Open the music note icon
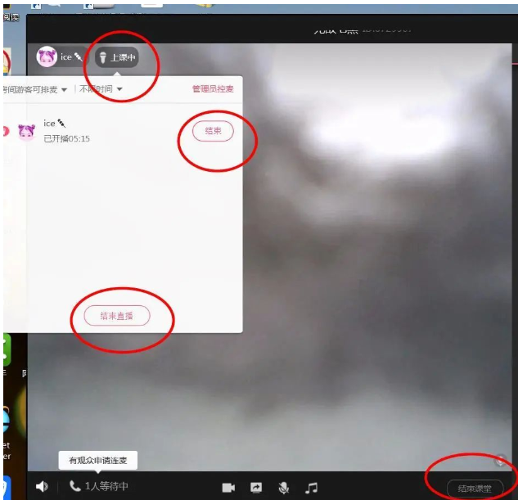Screen dimensions: 518x500 311,488
